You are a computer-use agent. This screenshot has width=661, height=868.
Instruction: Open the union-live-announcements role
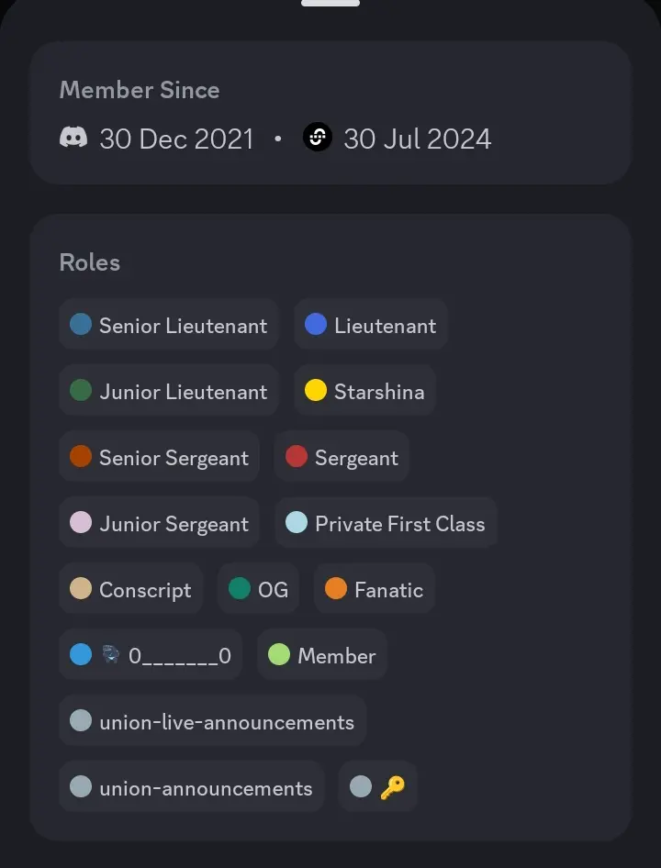point(213,721)
